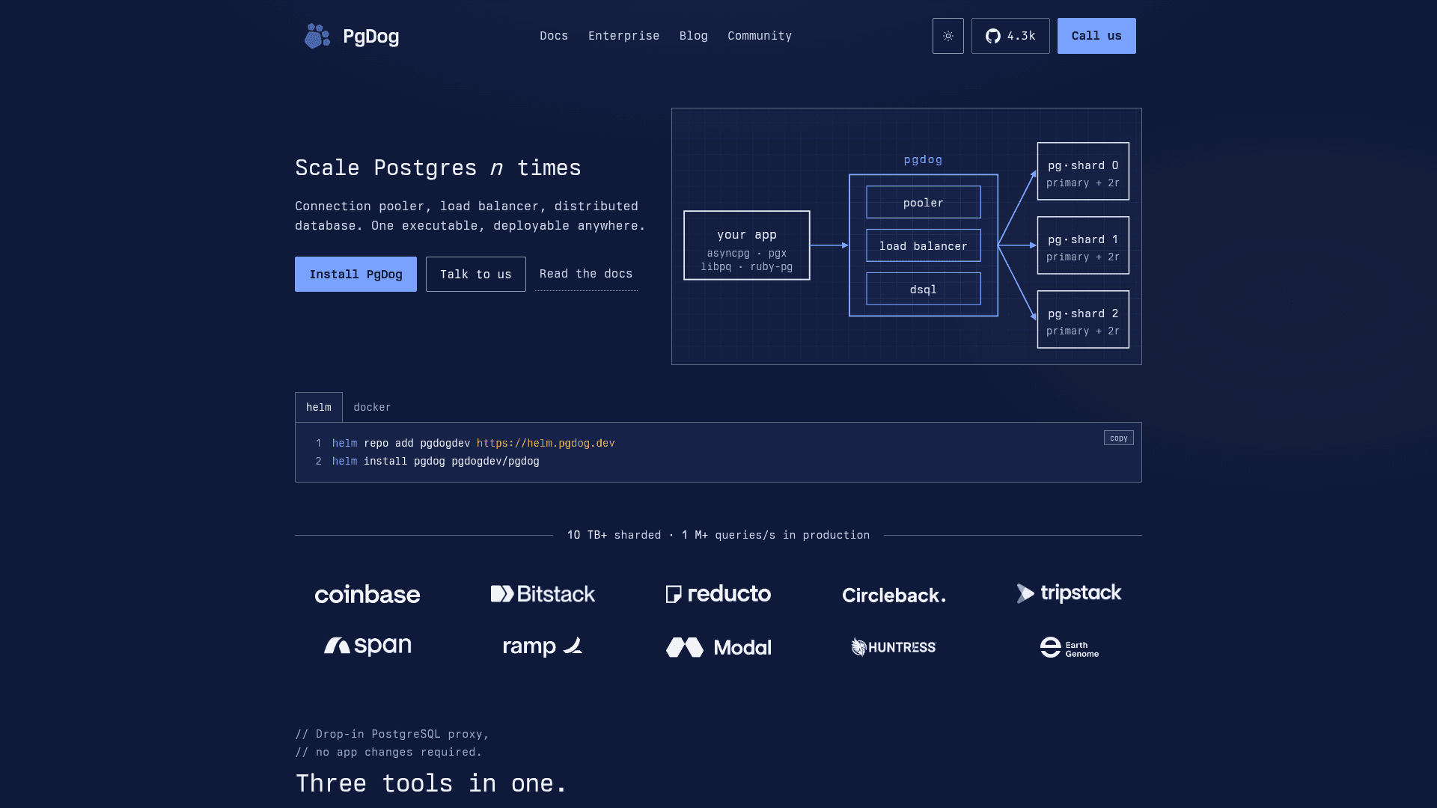The width and height of the screenshot is (1437, 808).
Task: Copy the helm install commands
Action: pos(1118,438)
